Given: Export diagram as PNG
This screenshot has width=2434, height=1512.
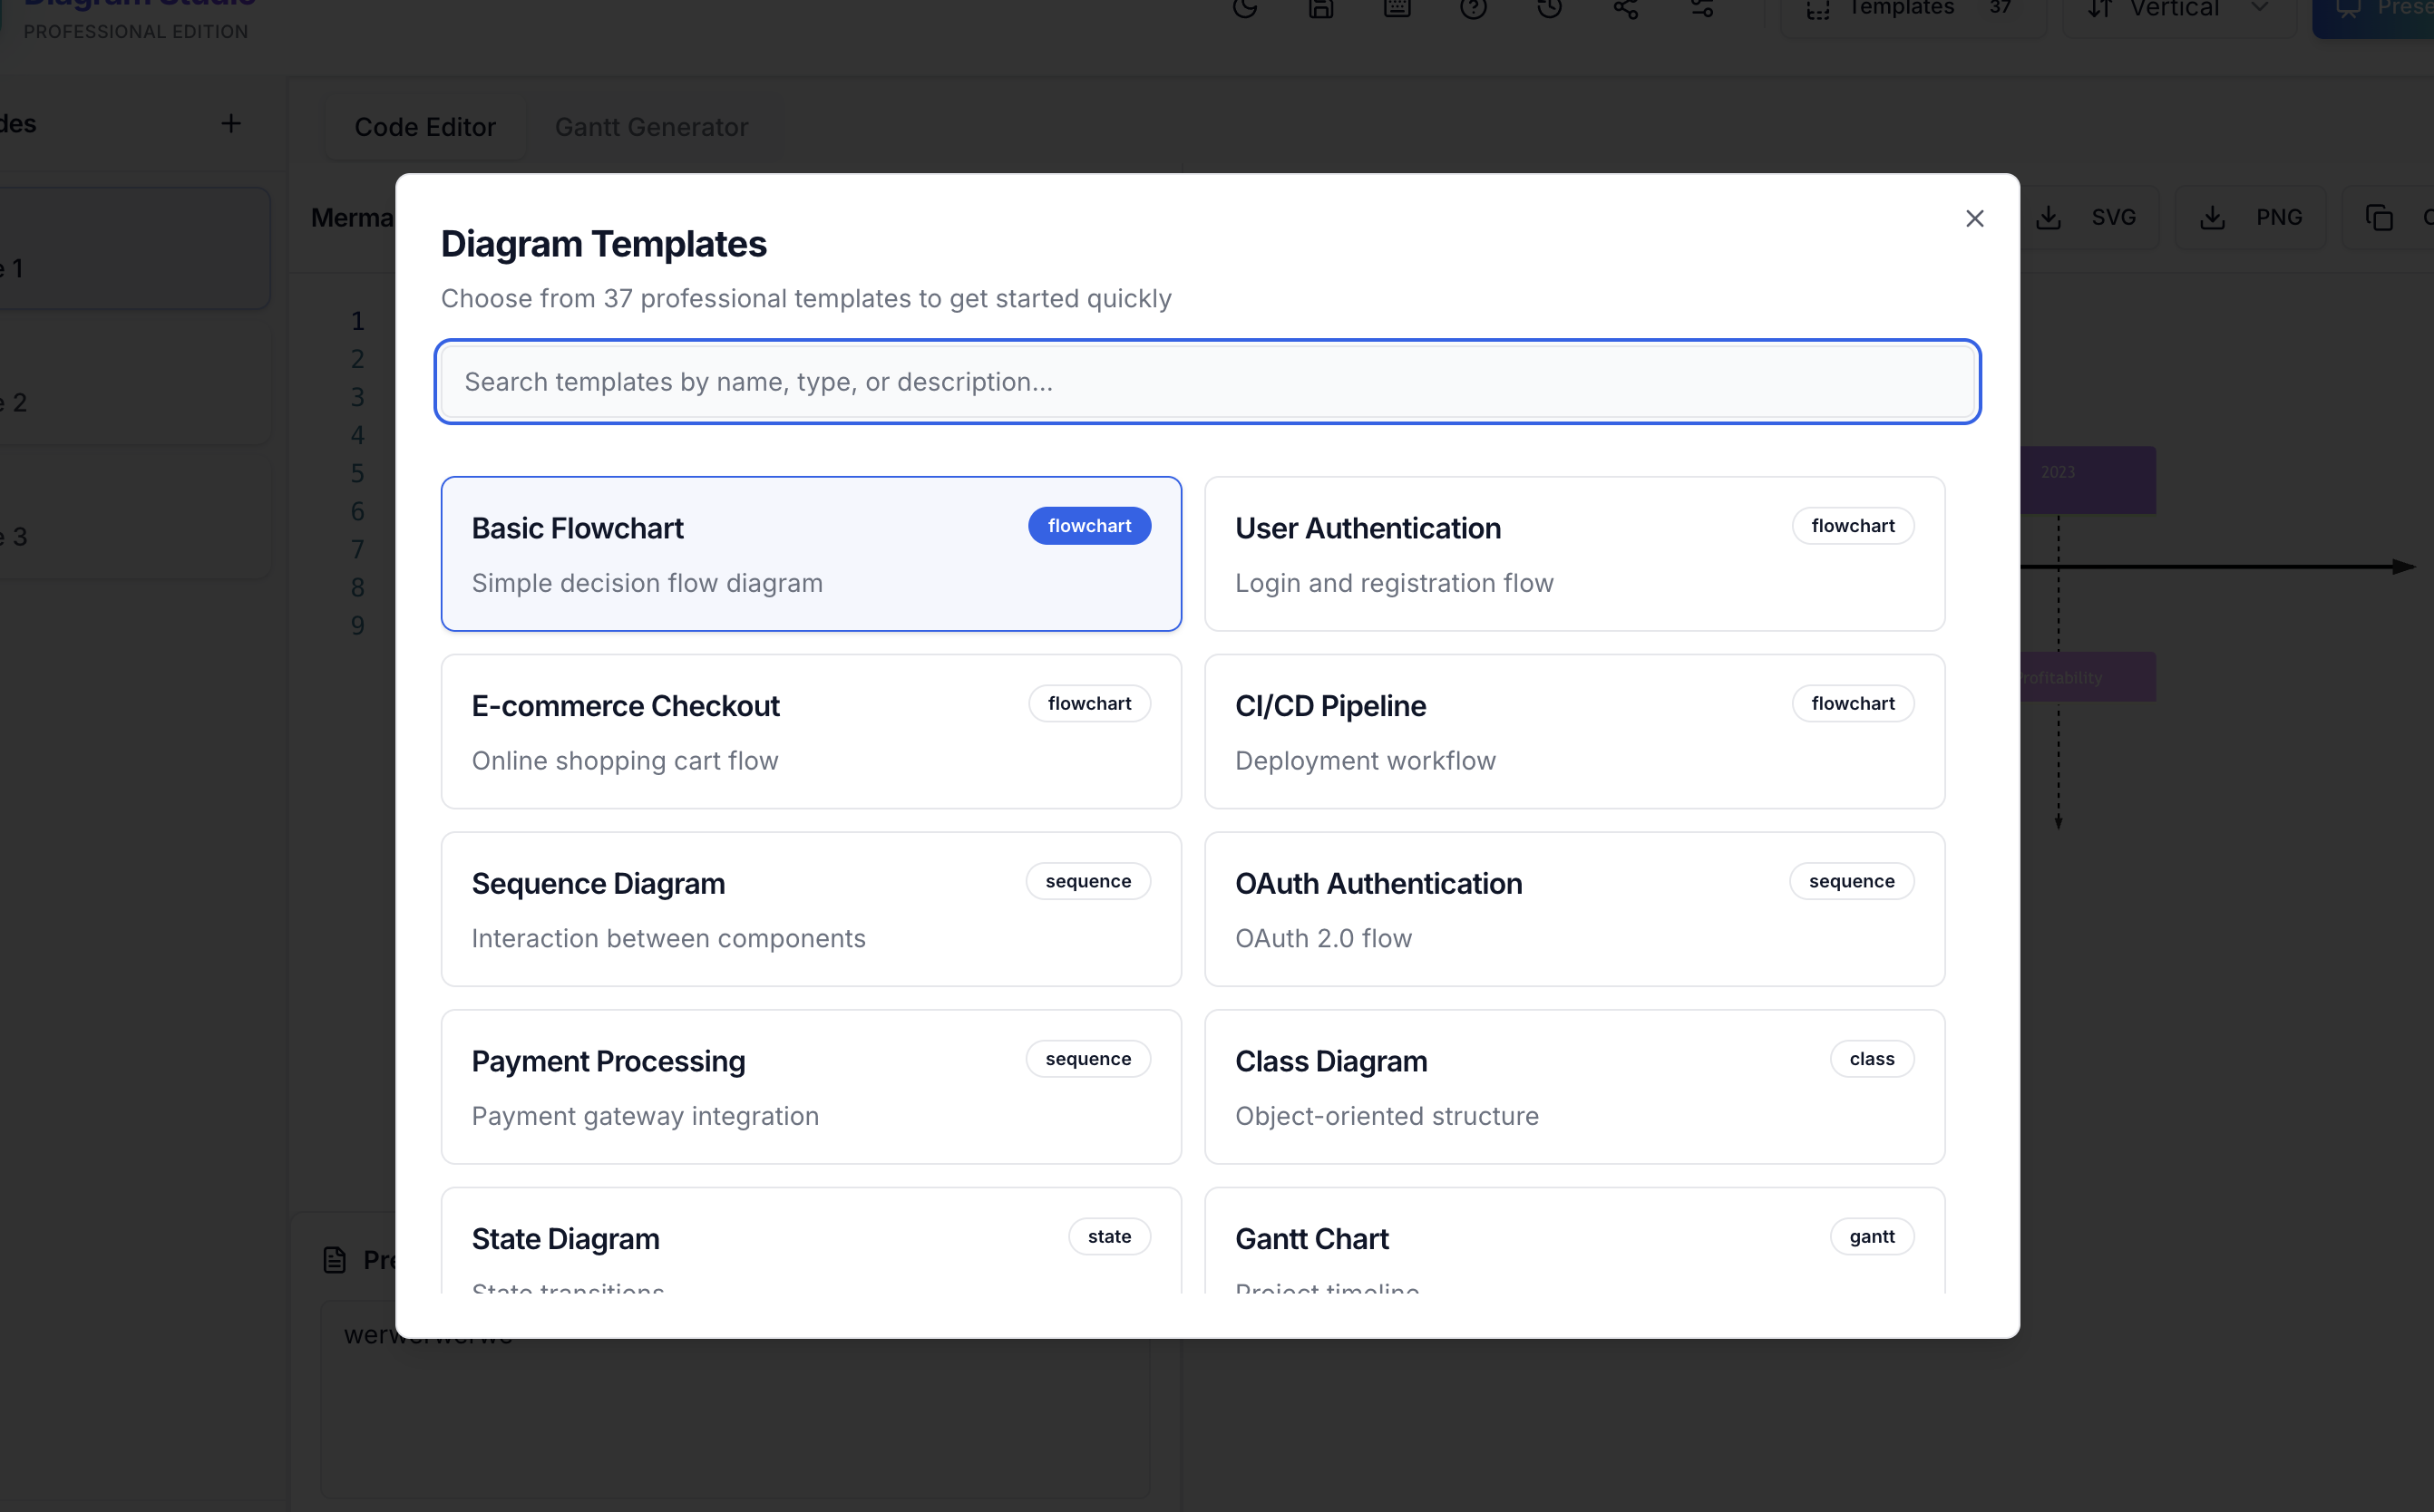Looking at the screenshot, I should pos(2252,218).
